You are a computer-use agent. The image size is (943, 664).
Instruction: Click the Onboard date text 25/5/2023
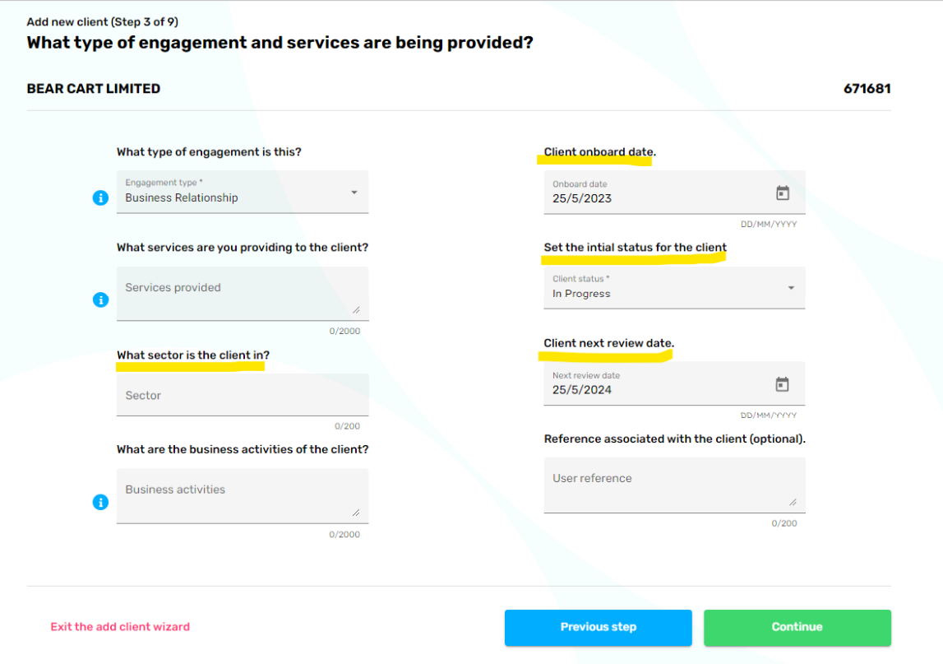tap(582, 198)
